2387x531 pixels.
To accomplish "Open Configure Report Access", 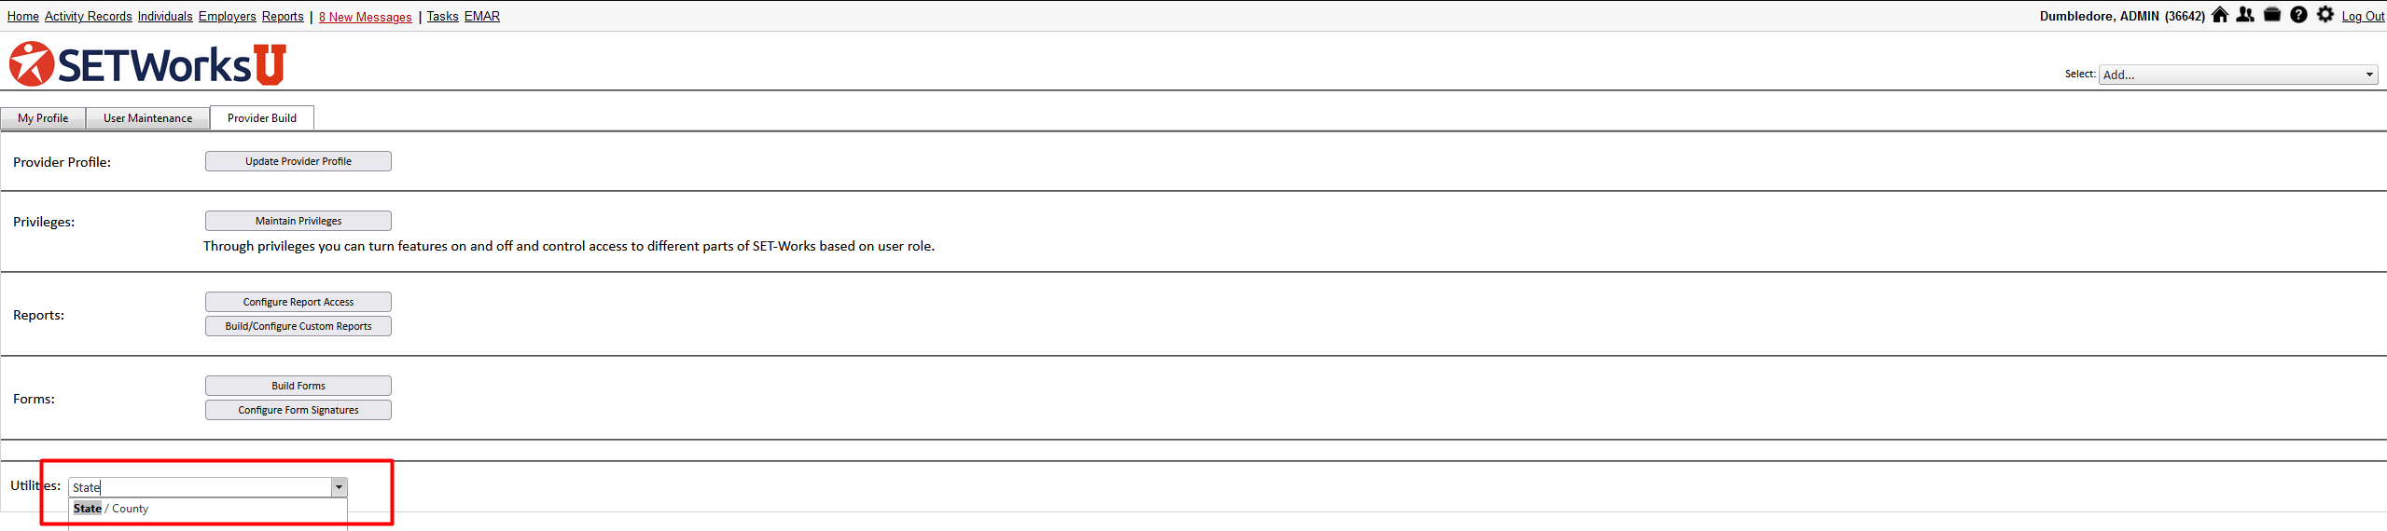I will [298, 302].
